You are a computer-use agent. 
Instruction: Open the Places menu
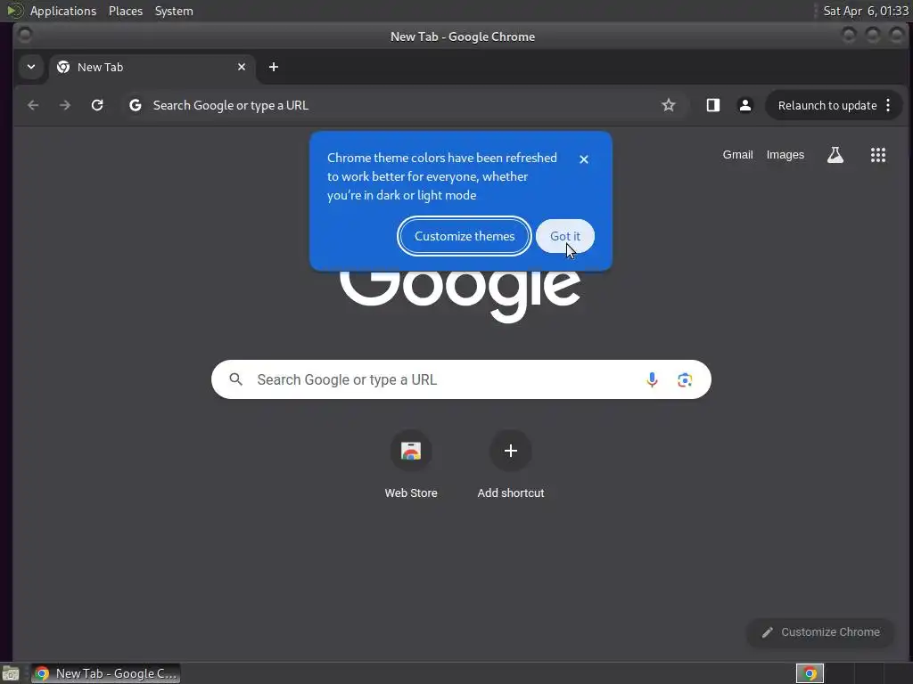(x=126, y=11)
